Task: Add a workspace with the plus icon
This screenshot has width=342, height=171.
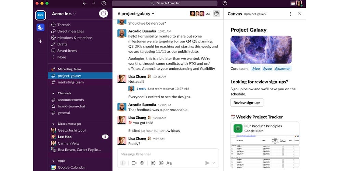Action: coord(40,41)
